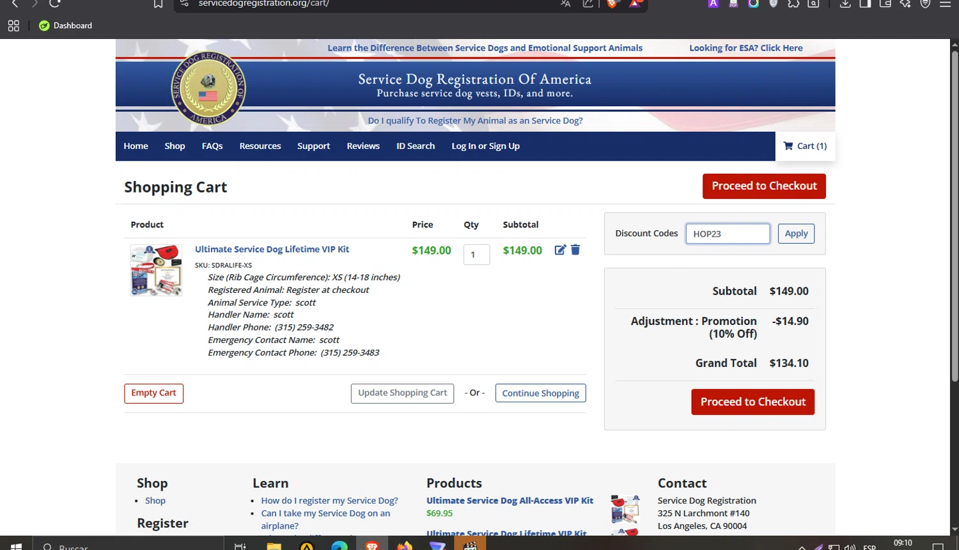959x550 pixels.
Task: Open the browser hamburger main menu
Action: [945, 4]
